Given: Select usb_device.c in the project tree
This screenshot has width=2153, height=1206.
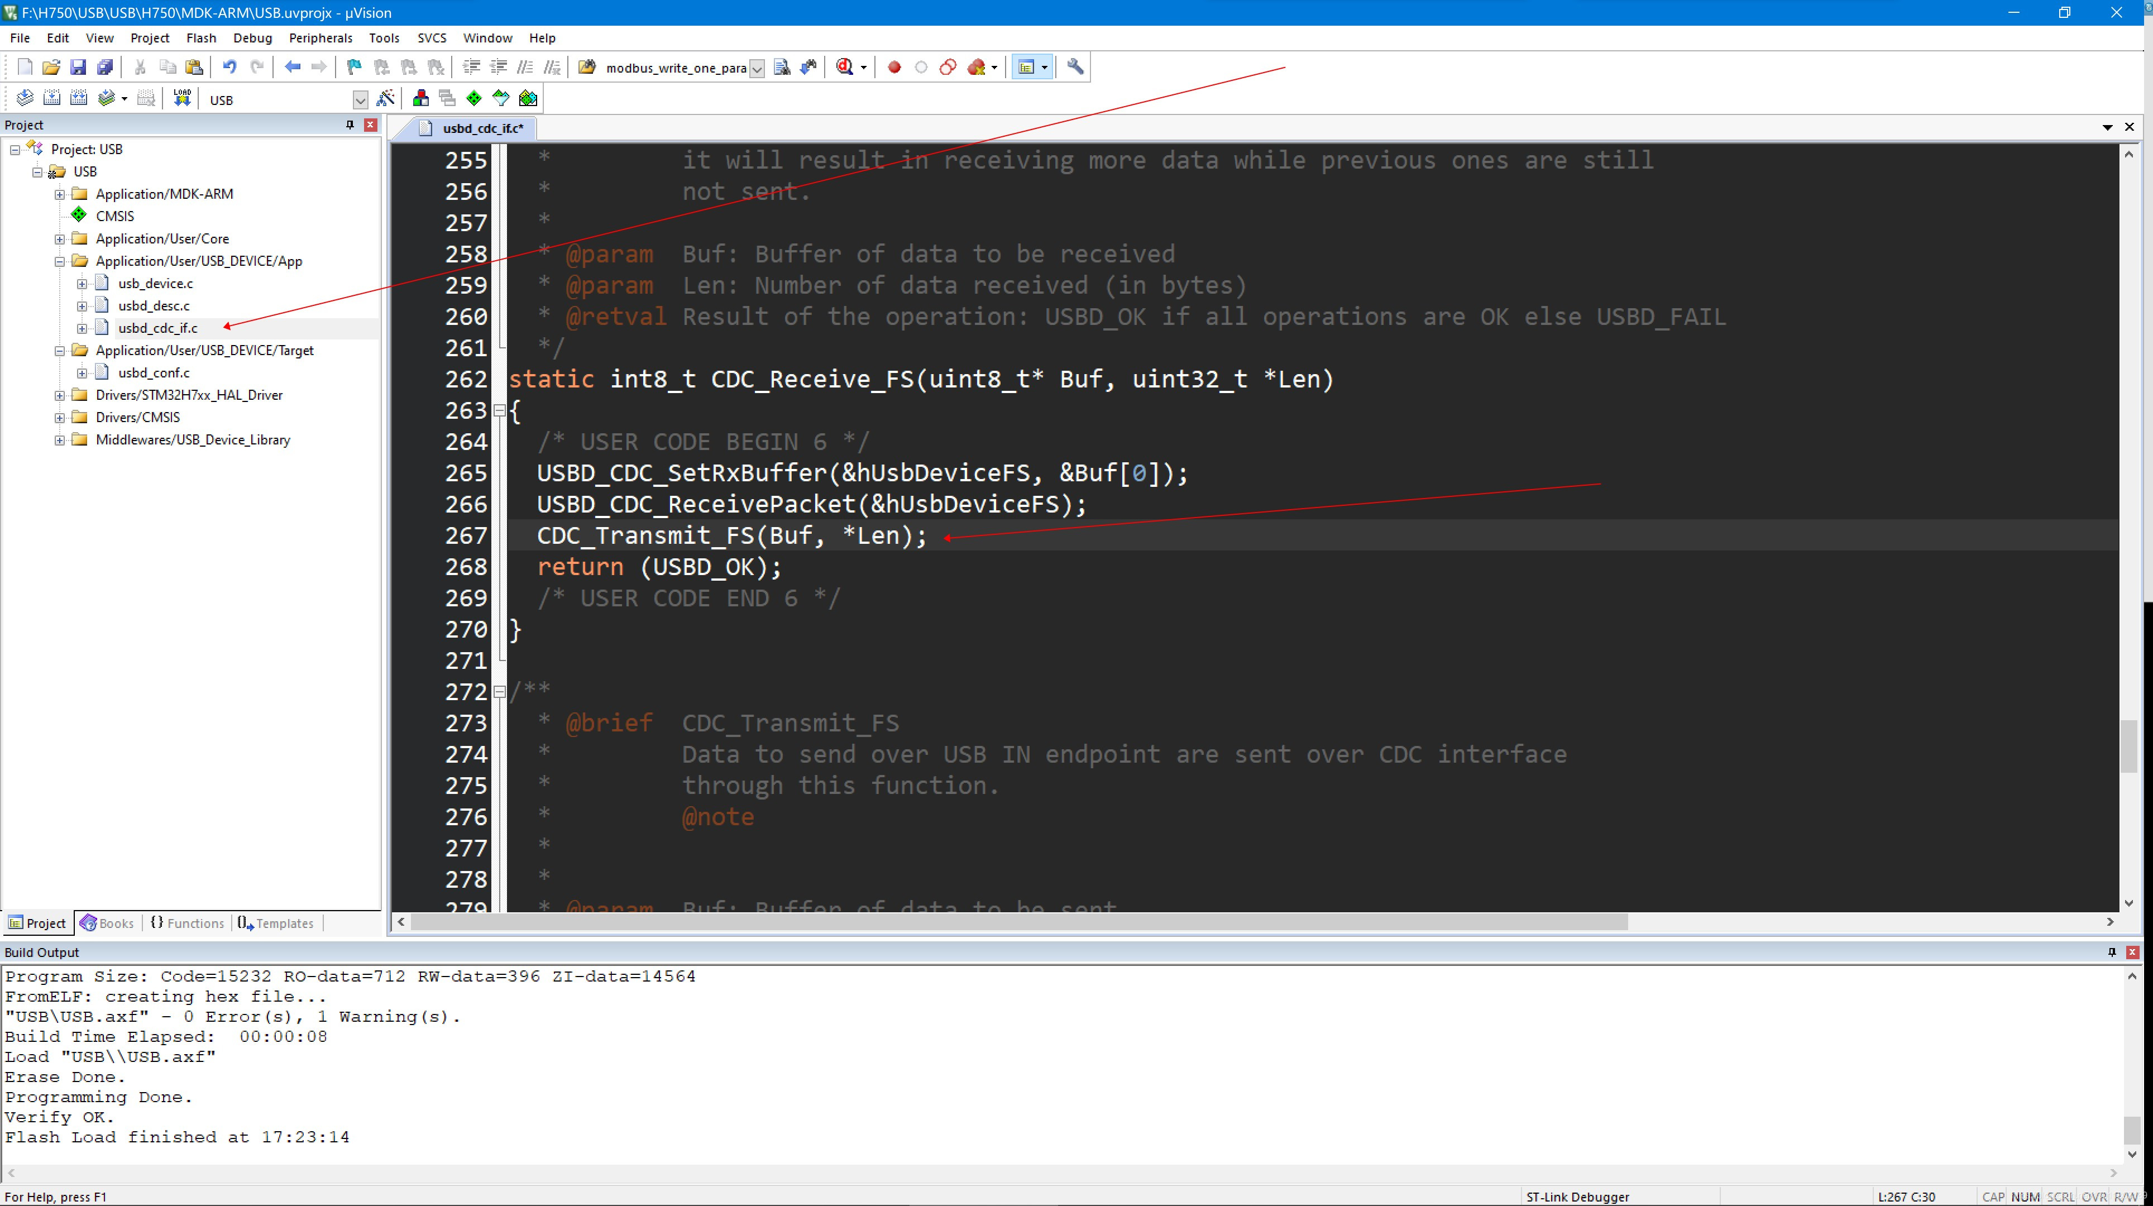Looking at the screenshot, I should (x=155, y=283).
